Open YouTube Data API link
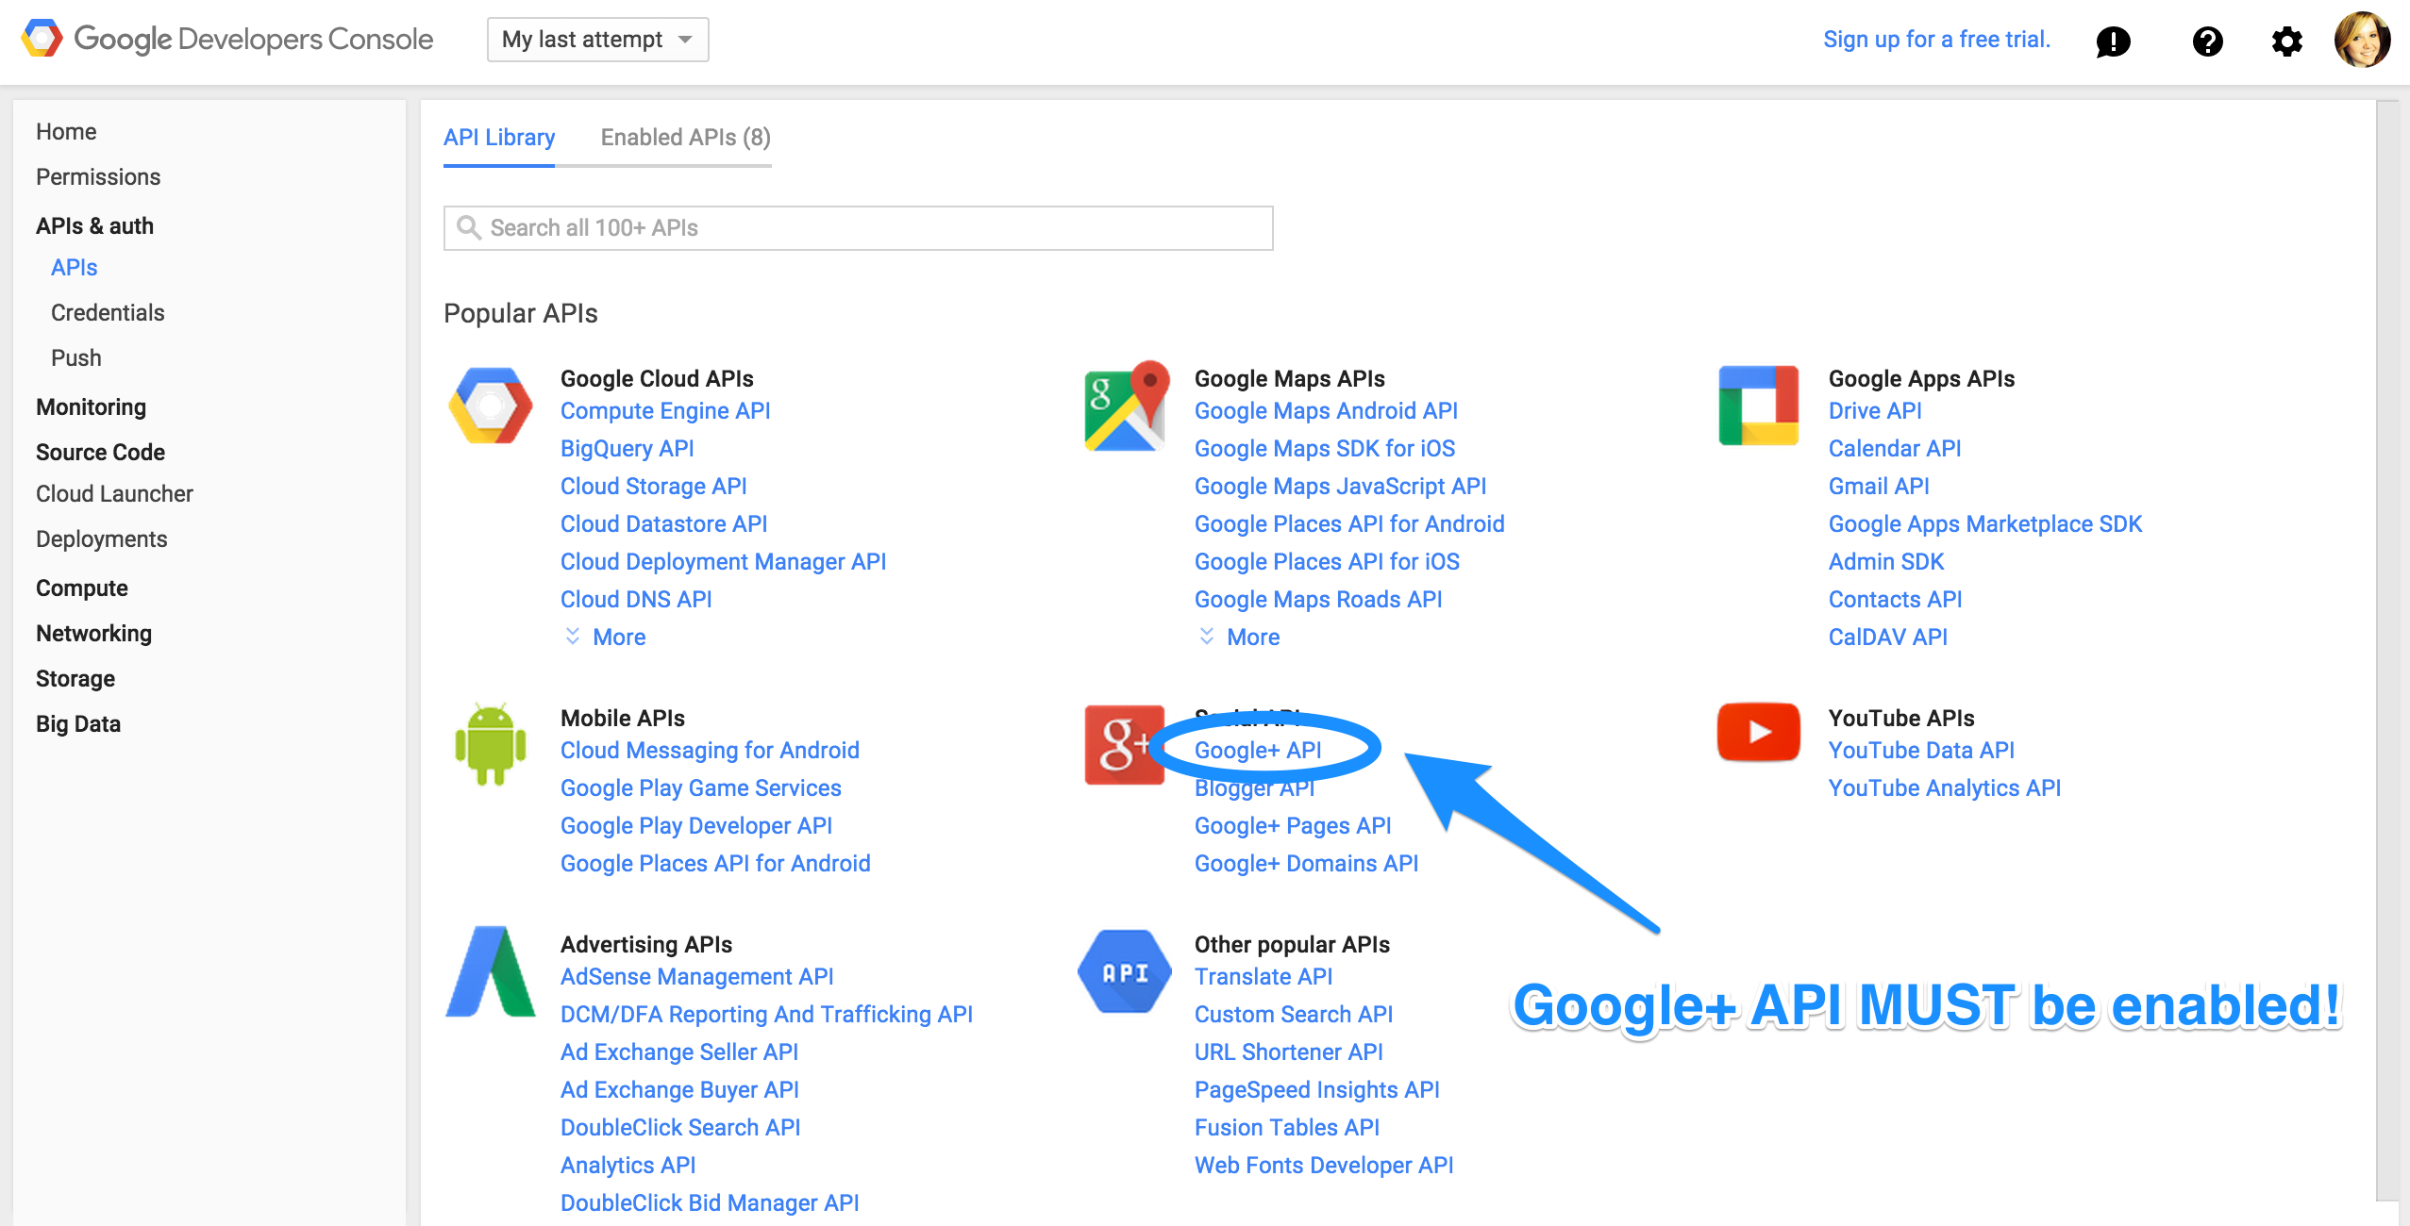This screenshot has width=2410, height=1226. pyautogui.click(x=1921, y=750)
